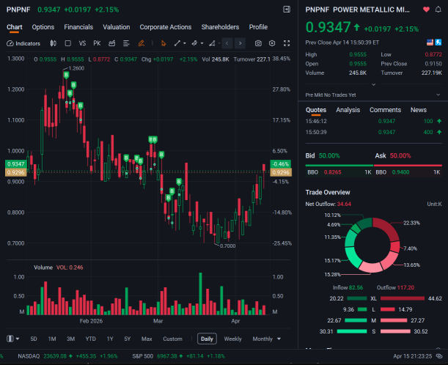Open the VS compare tool

click(x=82, y=43)
